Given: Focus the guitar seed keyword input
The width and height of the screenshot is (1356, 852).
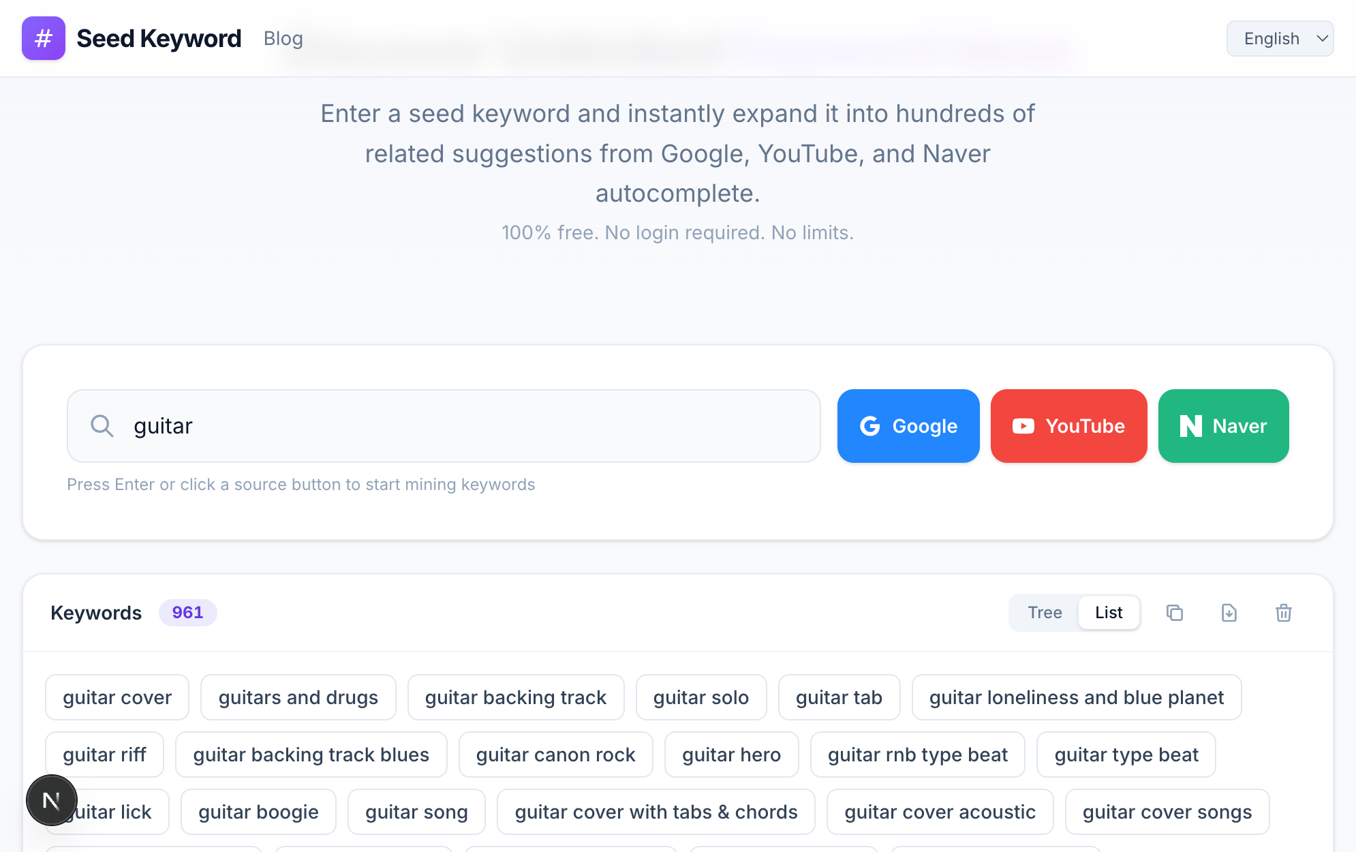Looking at the screenshot, I should [x=444, y=426].
